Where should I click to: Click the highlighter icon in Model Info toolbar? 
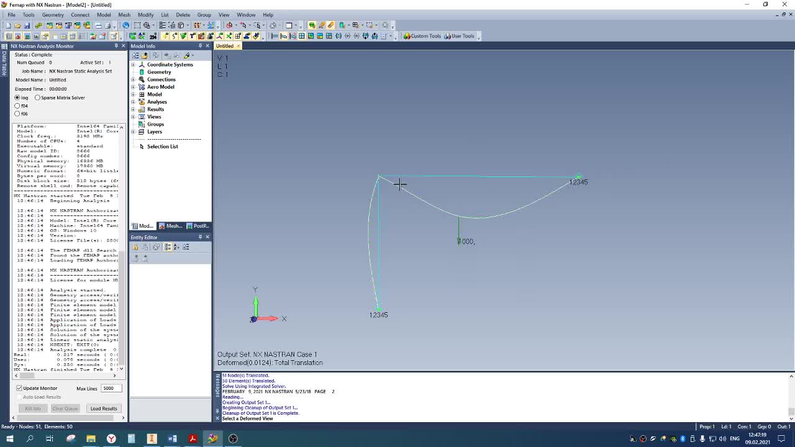[x=186, y=55]
